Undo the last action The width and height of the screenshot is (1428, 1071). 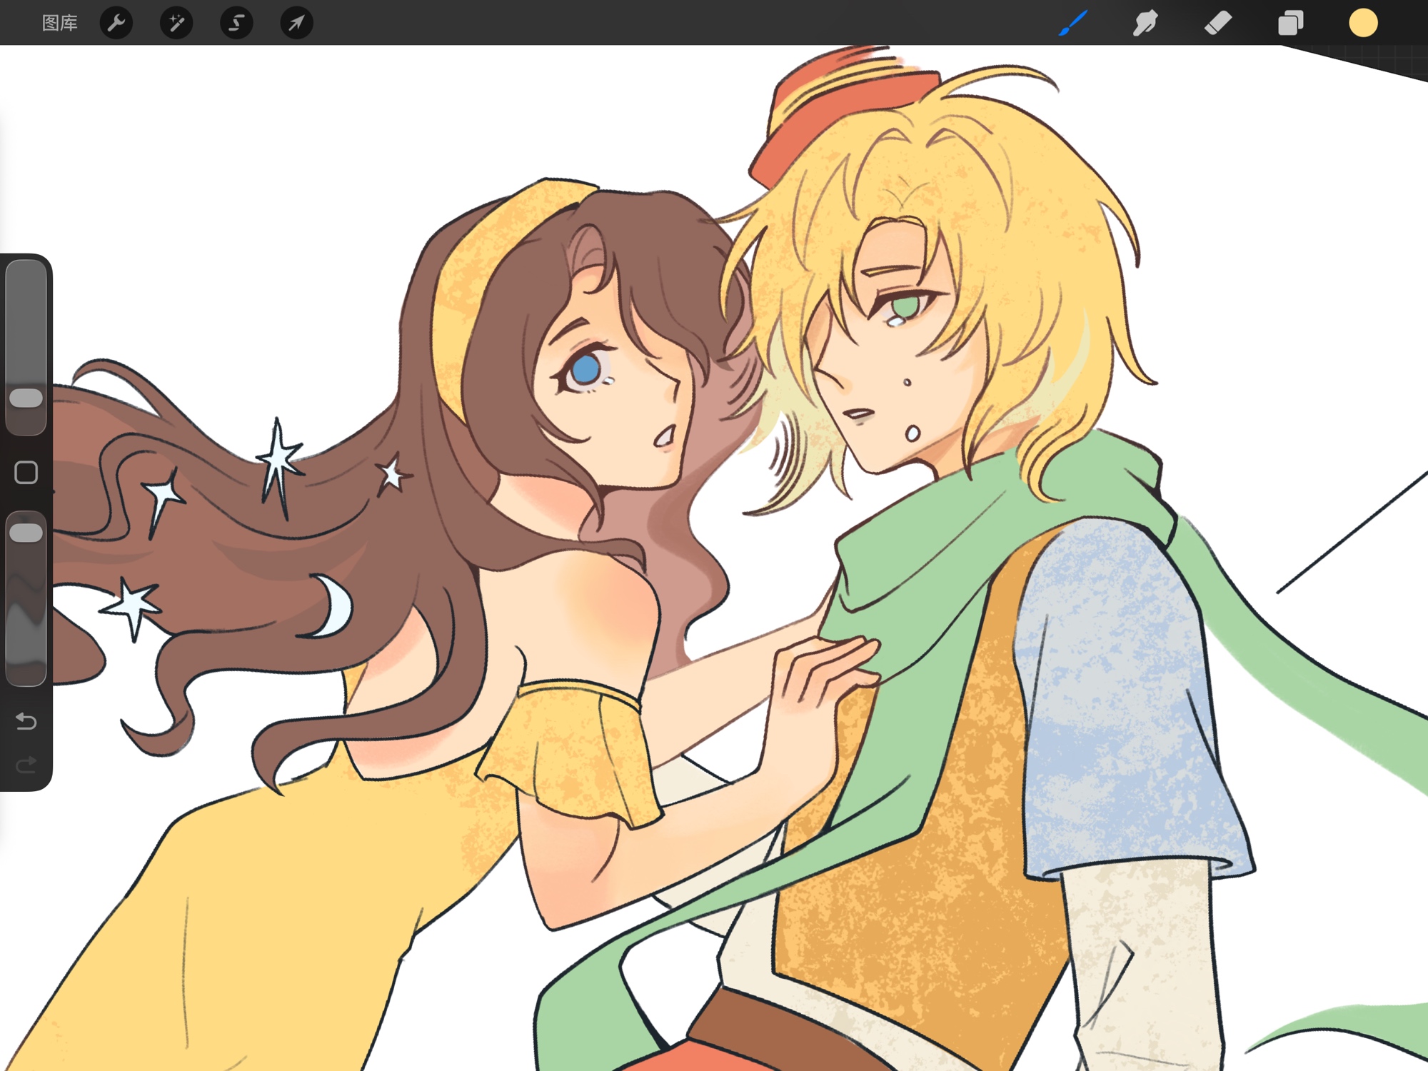[x=26, y=721]
